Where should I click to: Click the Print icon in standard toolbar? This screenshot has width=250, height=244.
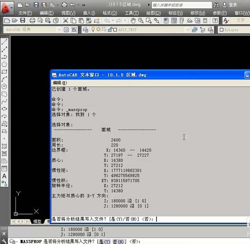tap(32, 21)
